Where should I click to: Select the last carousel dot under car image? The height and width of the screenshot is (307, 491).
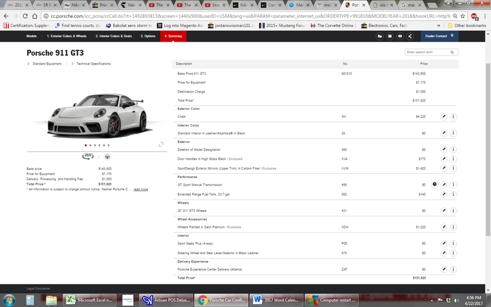[109, 146]
